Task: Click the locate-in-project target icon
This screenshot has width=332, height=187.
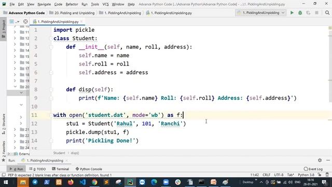Action: click(25, 21)
